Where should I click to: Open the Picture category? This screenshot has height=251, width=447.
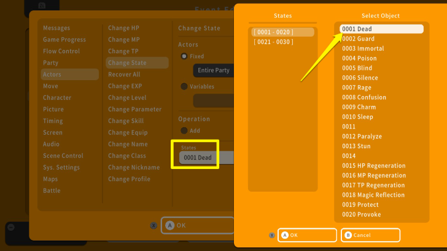(53, 109)
